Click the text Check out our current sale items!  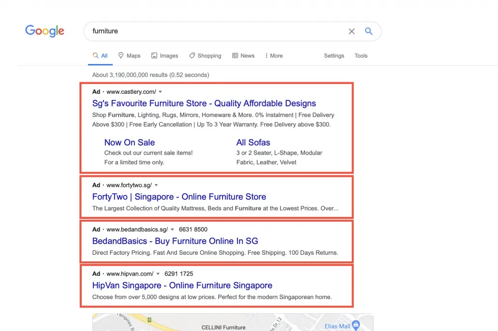(x=148, y=153)
